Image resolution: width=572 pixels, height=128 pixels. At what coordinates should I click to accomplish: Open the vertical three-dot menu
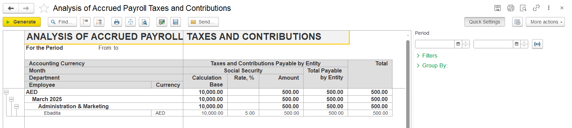(x=549, y=8)
